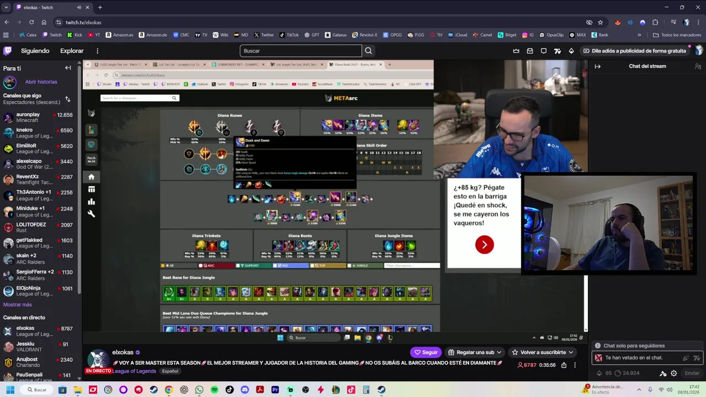Image resolution: width=706 pixels, height=397 pixels.
Task: Open Kick bookmark
Action: [x=74, y=35]
